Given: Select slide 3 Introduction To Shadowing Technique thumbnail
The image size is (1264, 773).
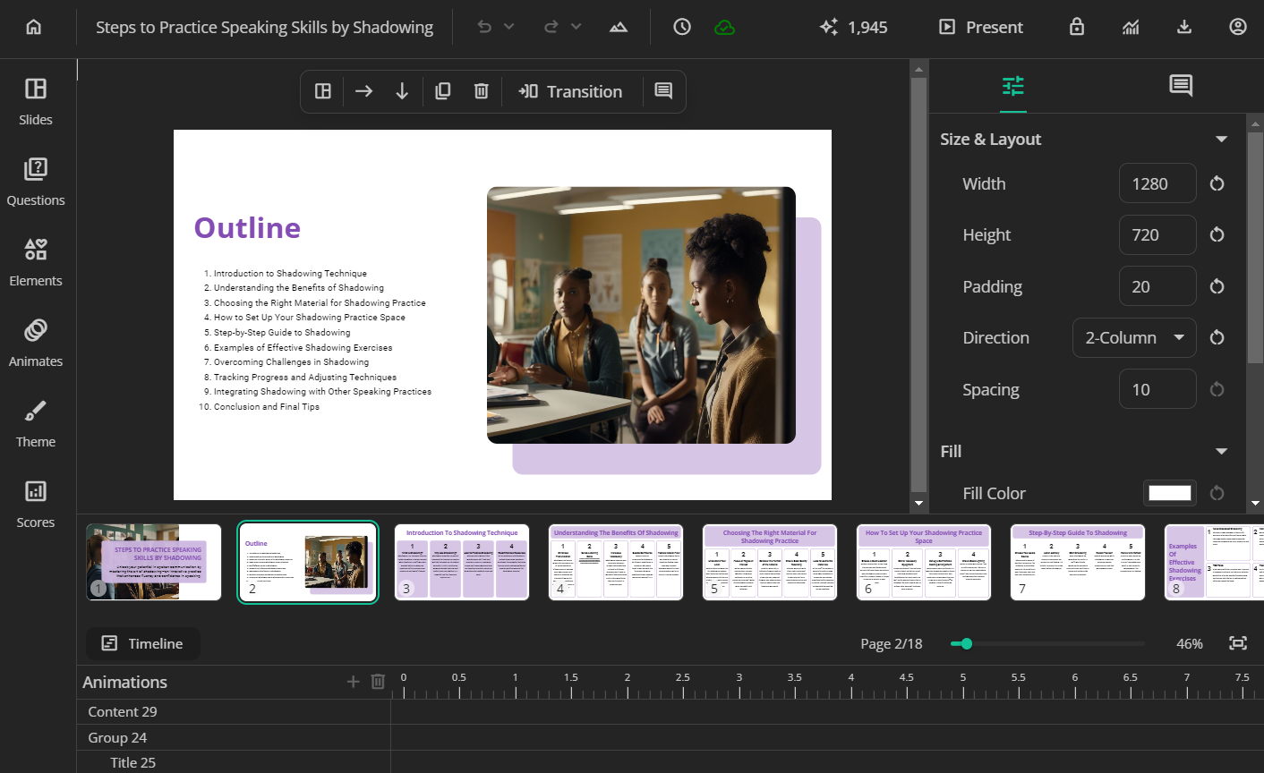Looking at the screenshot, I should pos(462,562).
